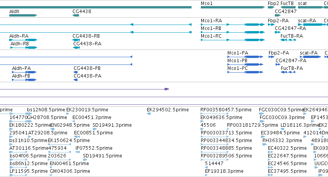This screenshot has height=177, width=328.
Task: Select the FucTB-RA transcript label
Action: pos(292,36)
